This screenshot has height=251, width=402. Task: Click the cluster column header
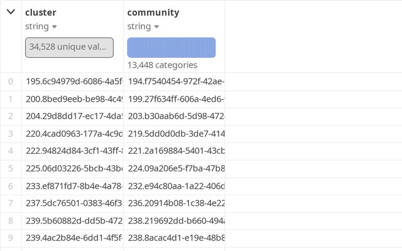pos(41,12)
